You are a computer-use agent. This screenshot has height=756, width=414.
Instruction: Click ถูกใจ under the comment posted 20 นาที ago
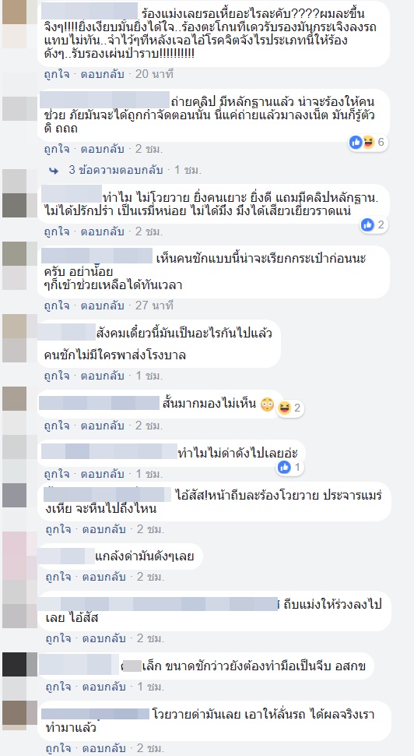(x=57, y=74)
